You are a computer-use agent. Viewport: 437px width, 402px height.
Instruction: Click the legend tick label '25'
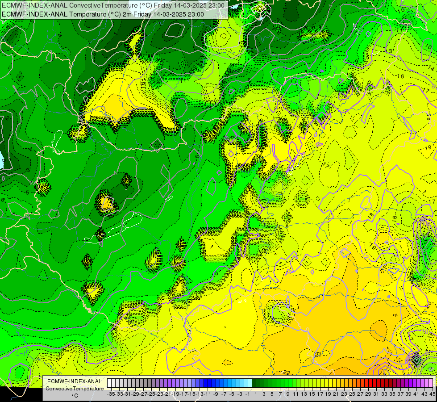352,394
